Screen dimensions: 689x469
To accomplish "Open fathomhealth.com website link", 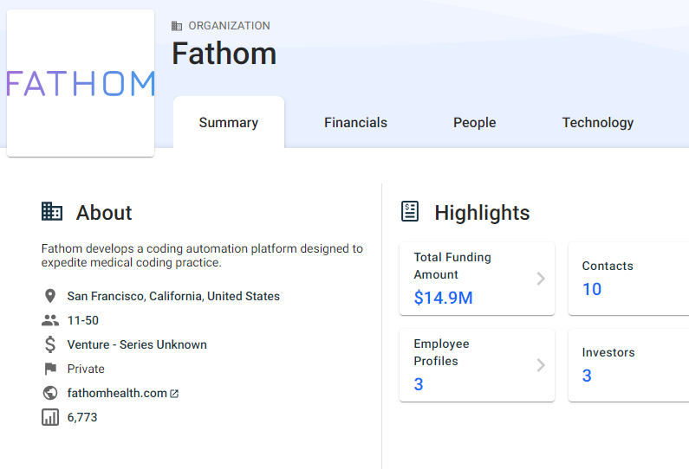I will (x=117, y=393).
